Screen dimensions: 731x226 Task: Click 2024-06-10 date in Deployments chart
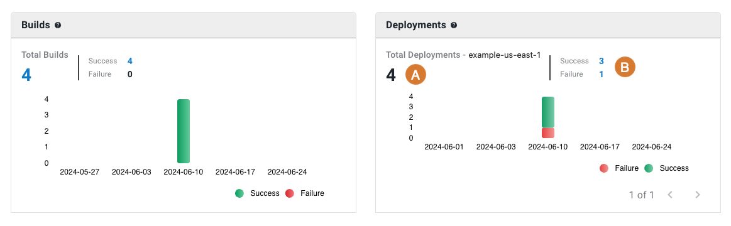click(x=548, y=147)
